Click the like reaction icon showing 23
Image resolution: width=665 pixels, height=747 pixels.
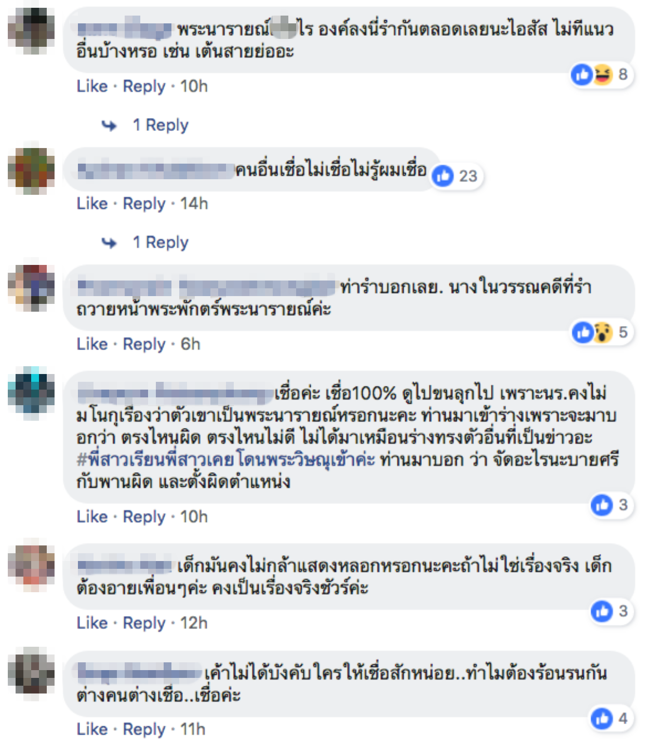[x=443, y=176]
